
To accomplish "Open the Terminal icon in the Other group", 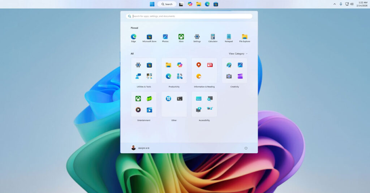I will 180,99.
